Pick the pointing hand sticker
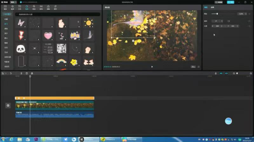The image size is (254, 142). (61, 23)
